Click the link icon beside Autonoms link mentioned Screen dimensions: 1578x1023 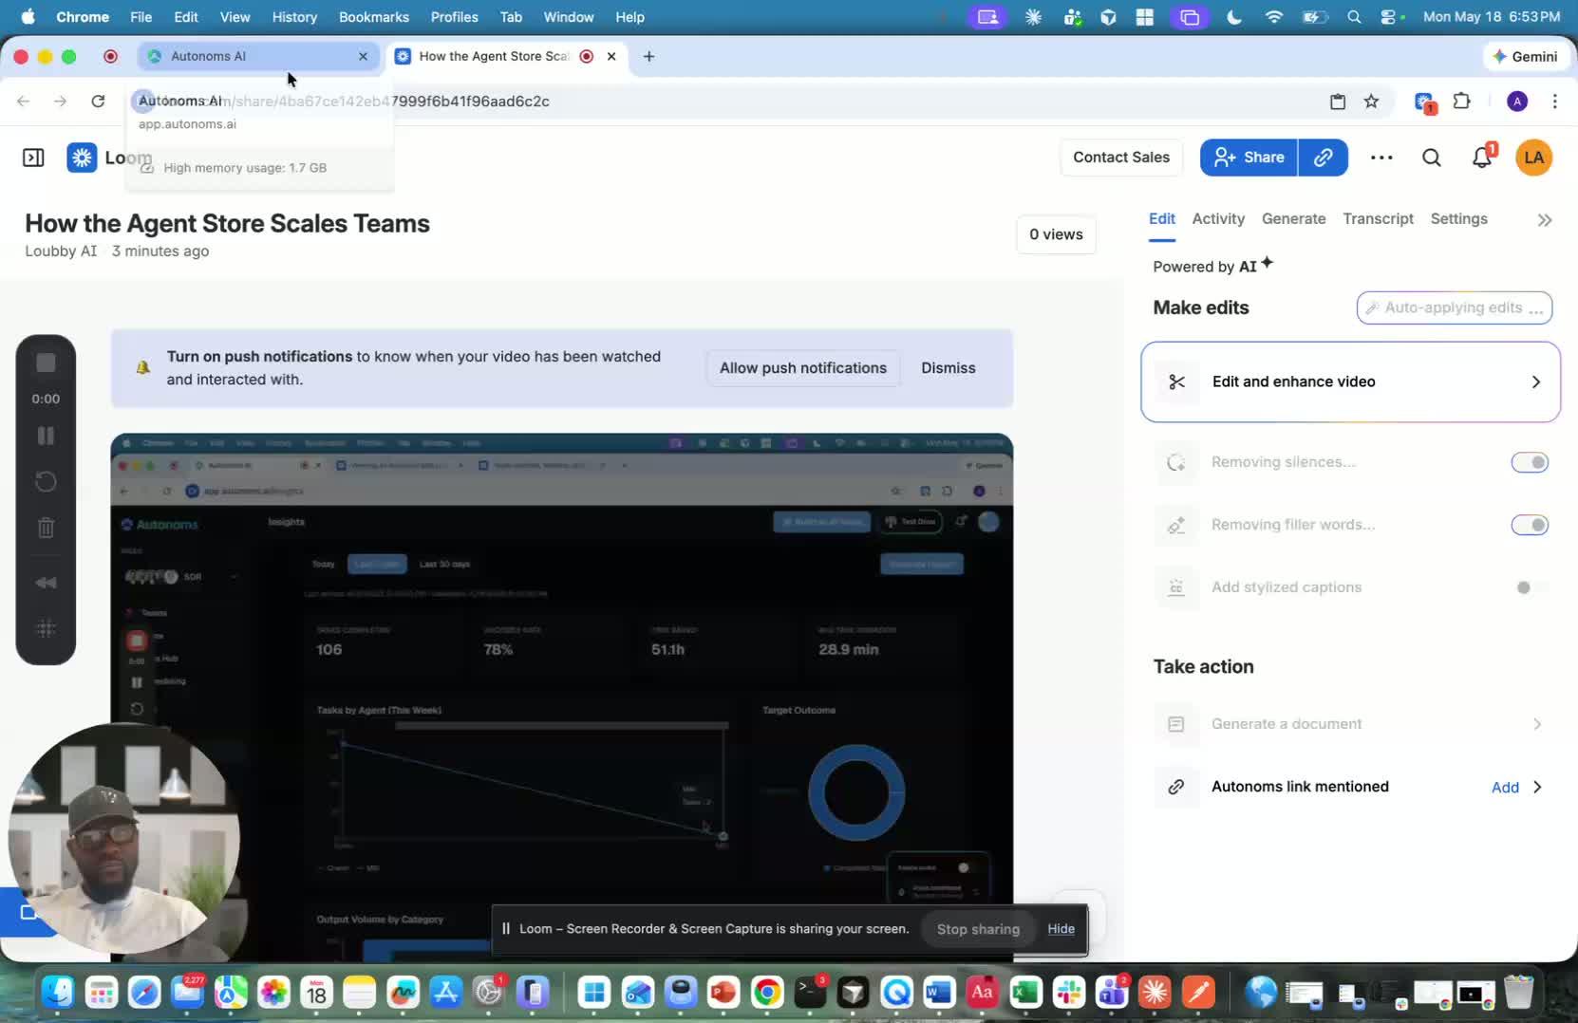(x=1176, y=787)
